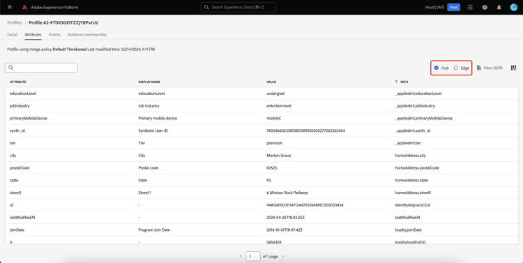The height and width of the screenshot is (263, 523).
Task: Click the path 'identityMap.ecid.0.id'
Action: pos(414,205)
